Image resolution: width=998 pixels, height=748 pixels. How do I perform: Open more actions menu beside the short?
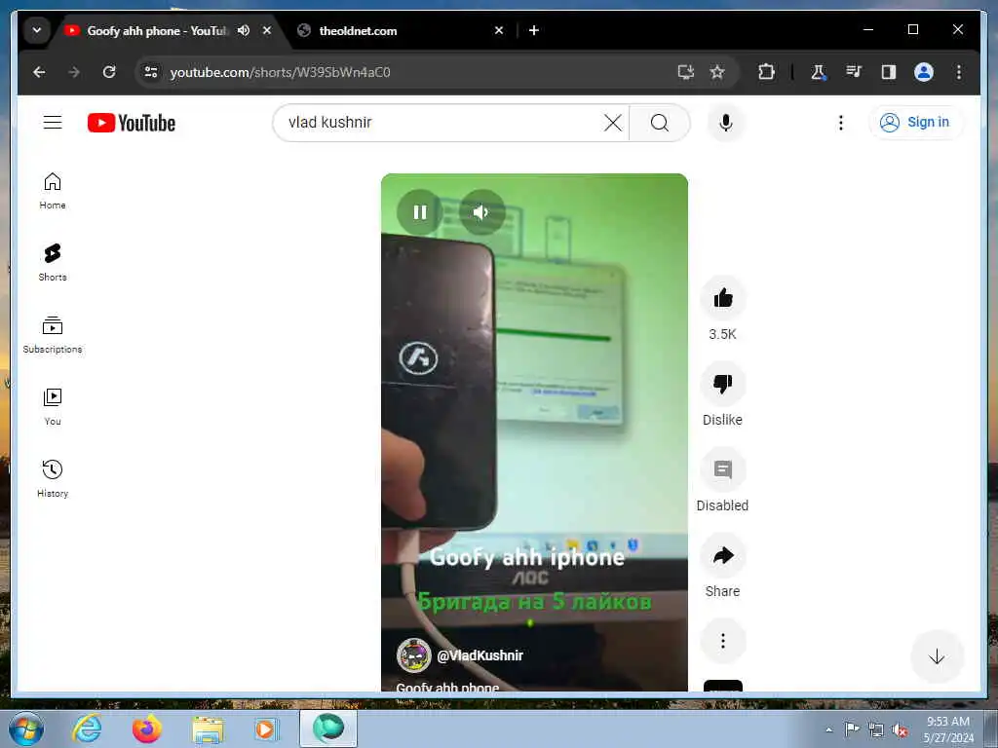tap(722, 641)
